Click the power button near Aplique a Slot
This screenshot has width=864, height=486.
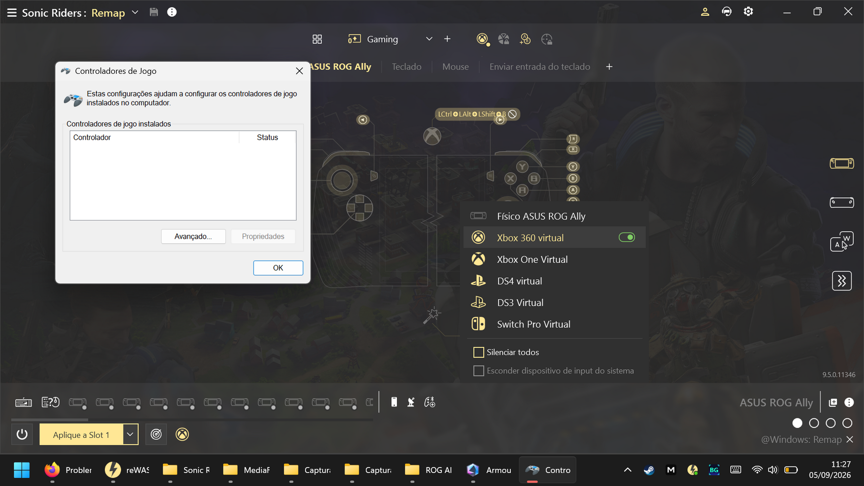click(x=22, y=434)
